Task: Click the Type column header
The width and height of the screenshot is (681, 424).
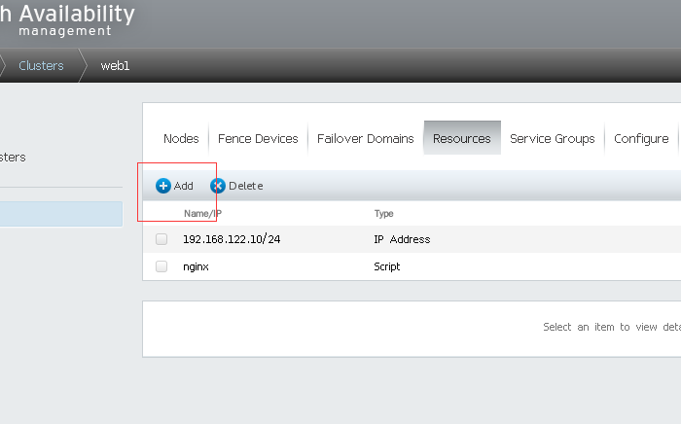Action: [x=383, y=214]
